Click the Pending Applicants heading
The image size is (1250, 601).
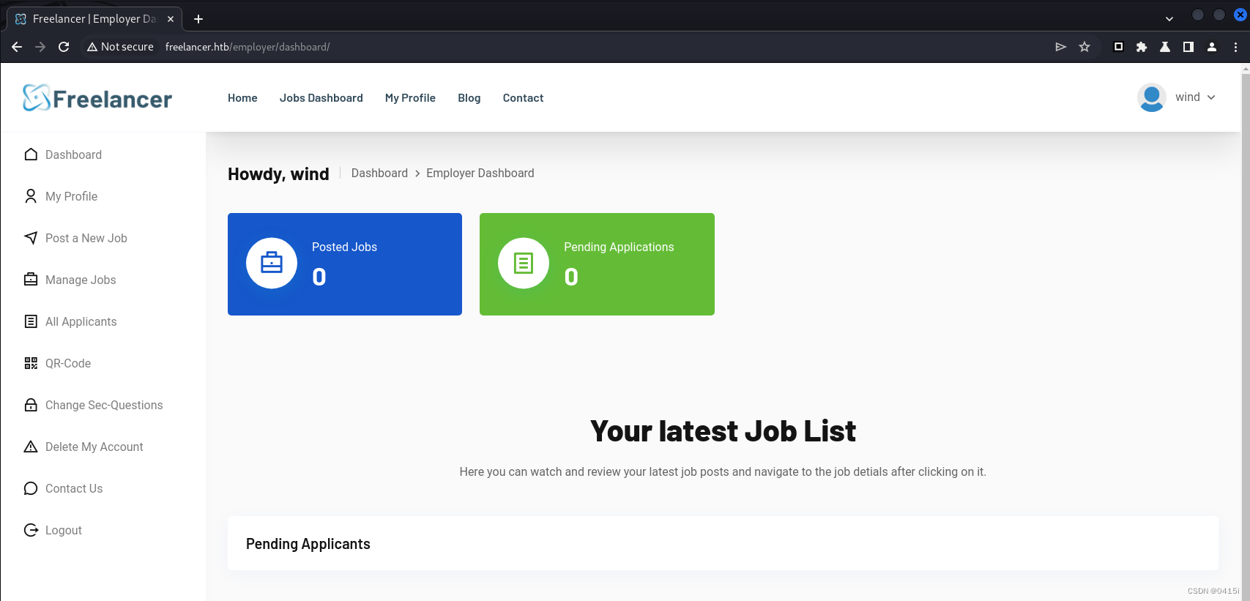(x=308, y=544)
